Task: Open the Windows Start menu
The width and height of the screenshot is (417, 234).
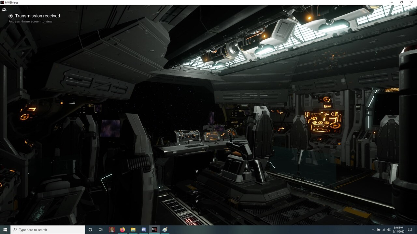Action: (x=5, y=229)
